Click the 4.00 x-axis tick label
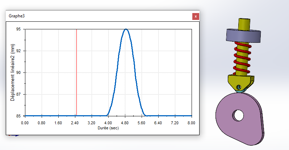Viewport: 289px width, 150px height. [x=108, y=123]
